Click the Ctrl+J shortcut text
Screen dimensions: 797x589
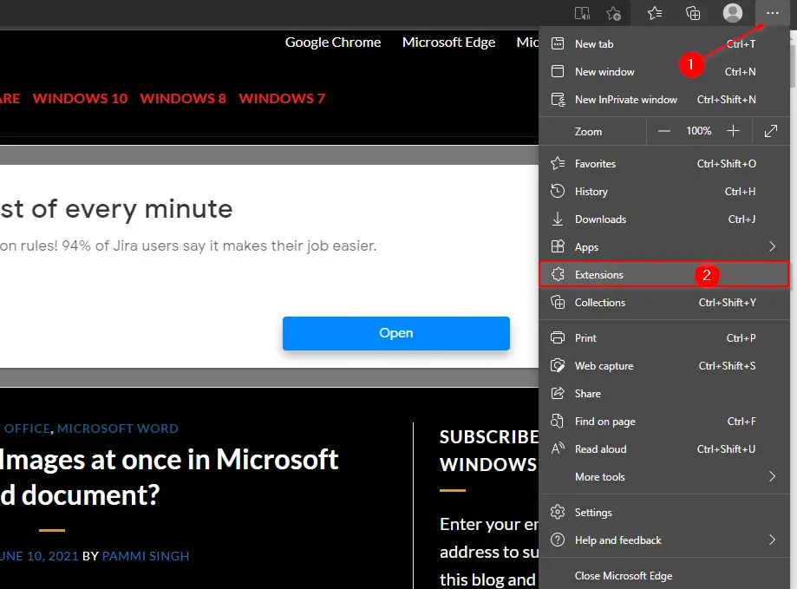tap(741, 219)
